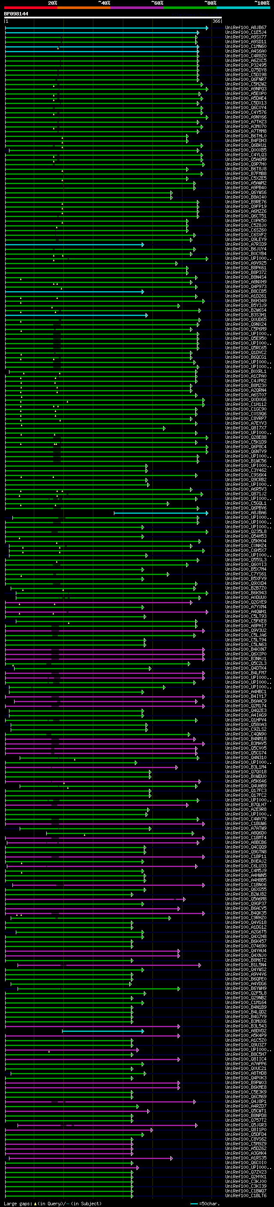The image size is (274, 1207).
Task: Click the UniRef100_A1RS35 hit label
Action: 246,1158
